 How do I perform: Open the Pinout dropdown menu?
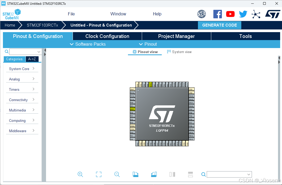pyautogui.click(x=148, y=44)
